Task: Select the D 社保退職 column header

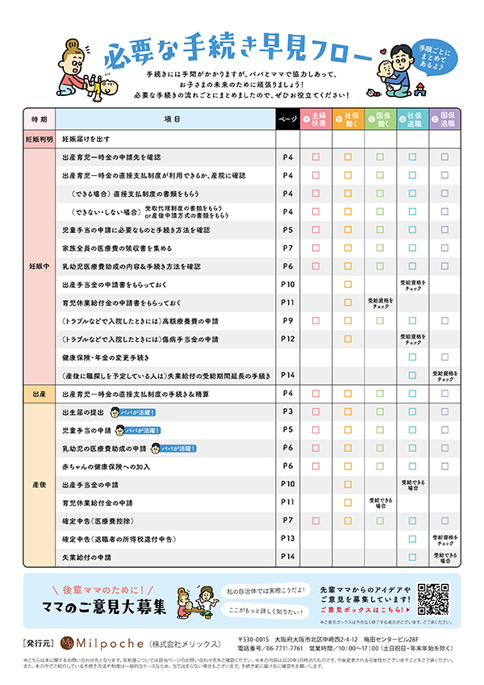Action: (413, 119)
